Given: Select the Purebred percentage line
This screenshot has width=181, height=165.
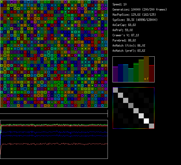Looking at the screenshot, I should tap(124, 40).
